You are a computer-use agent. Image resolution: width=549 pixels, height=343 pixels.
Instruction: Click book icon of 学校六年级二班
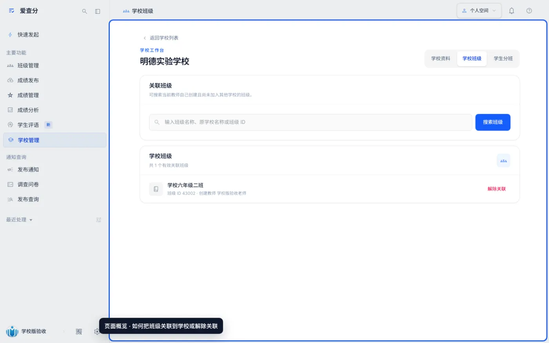(x=156, y=189)
